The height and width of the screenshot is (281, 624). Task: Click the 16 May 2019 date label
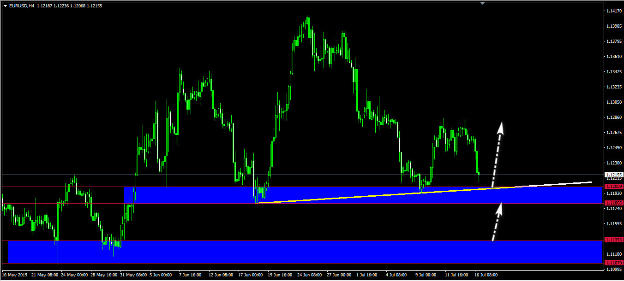[x=14, y=275]
